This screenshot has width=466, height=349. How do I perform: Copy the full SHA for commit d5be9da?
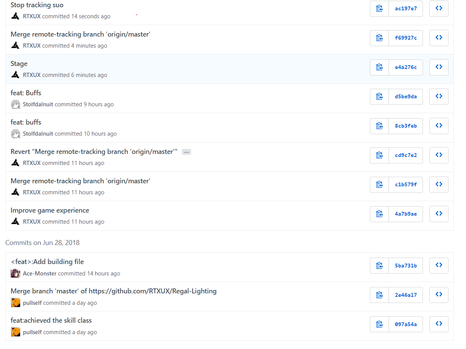(x=379, y=96)
